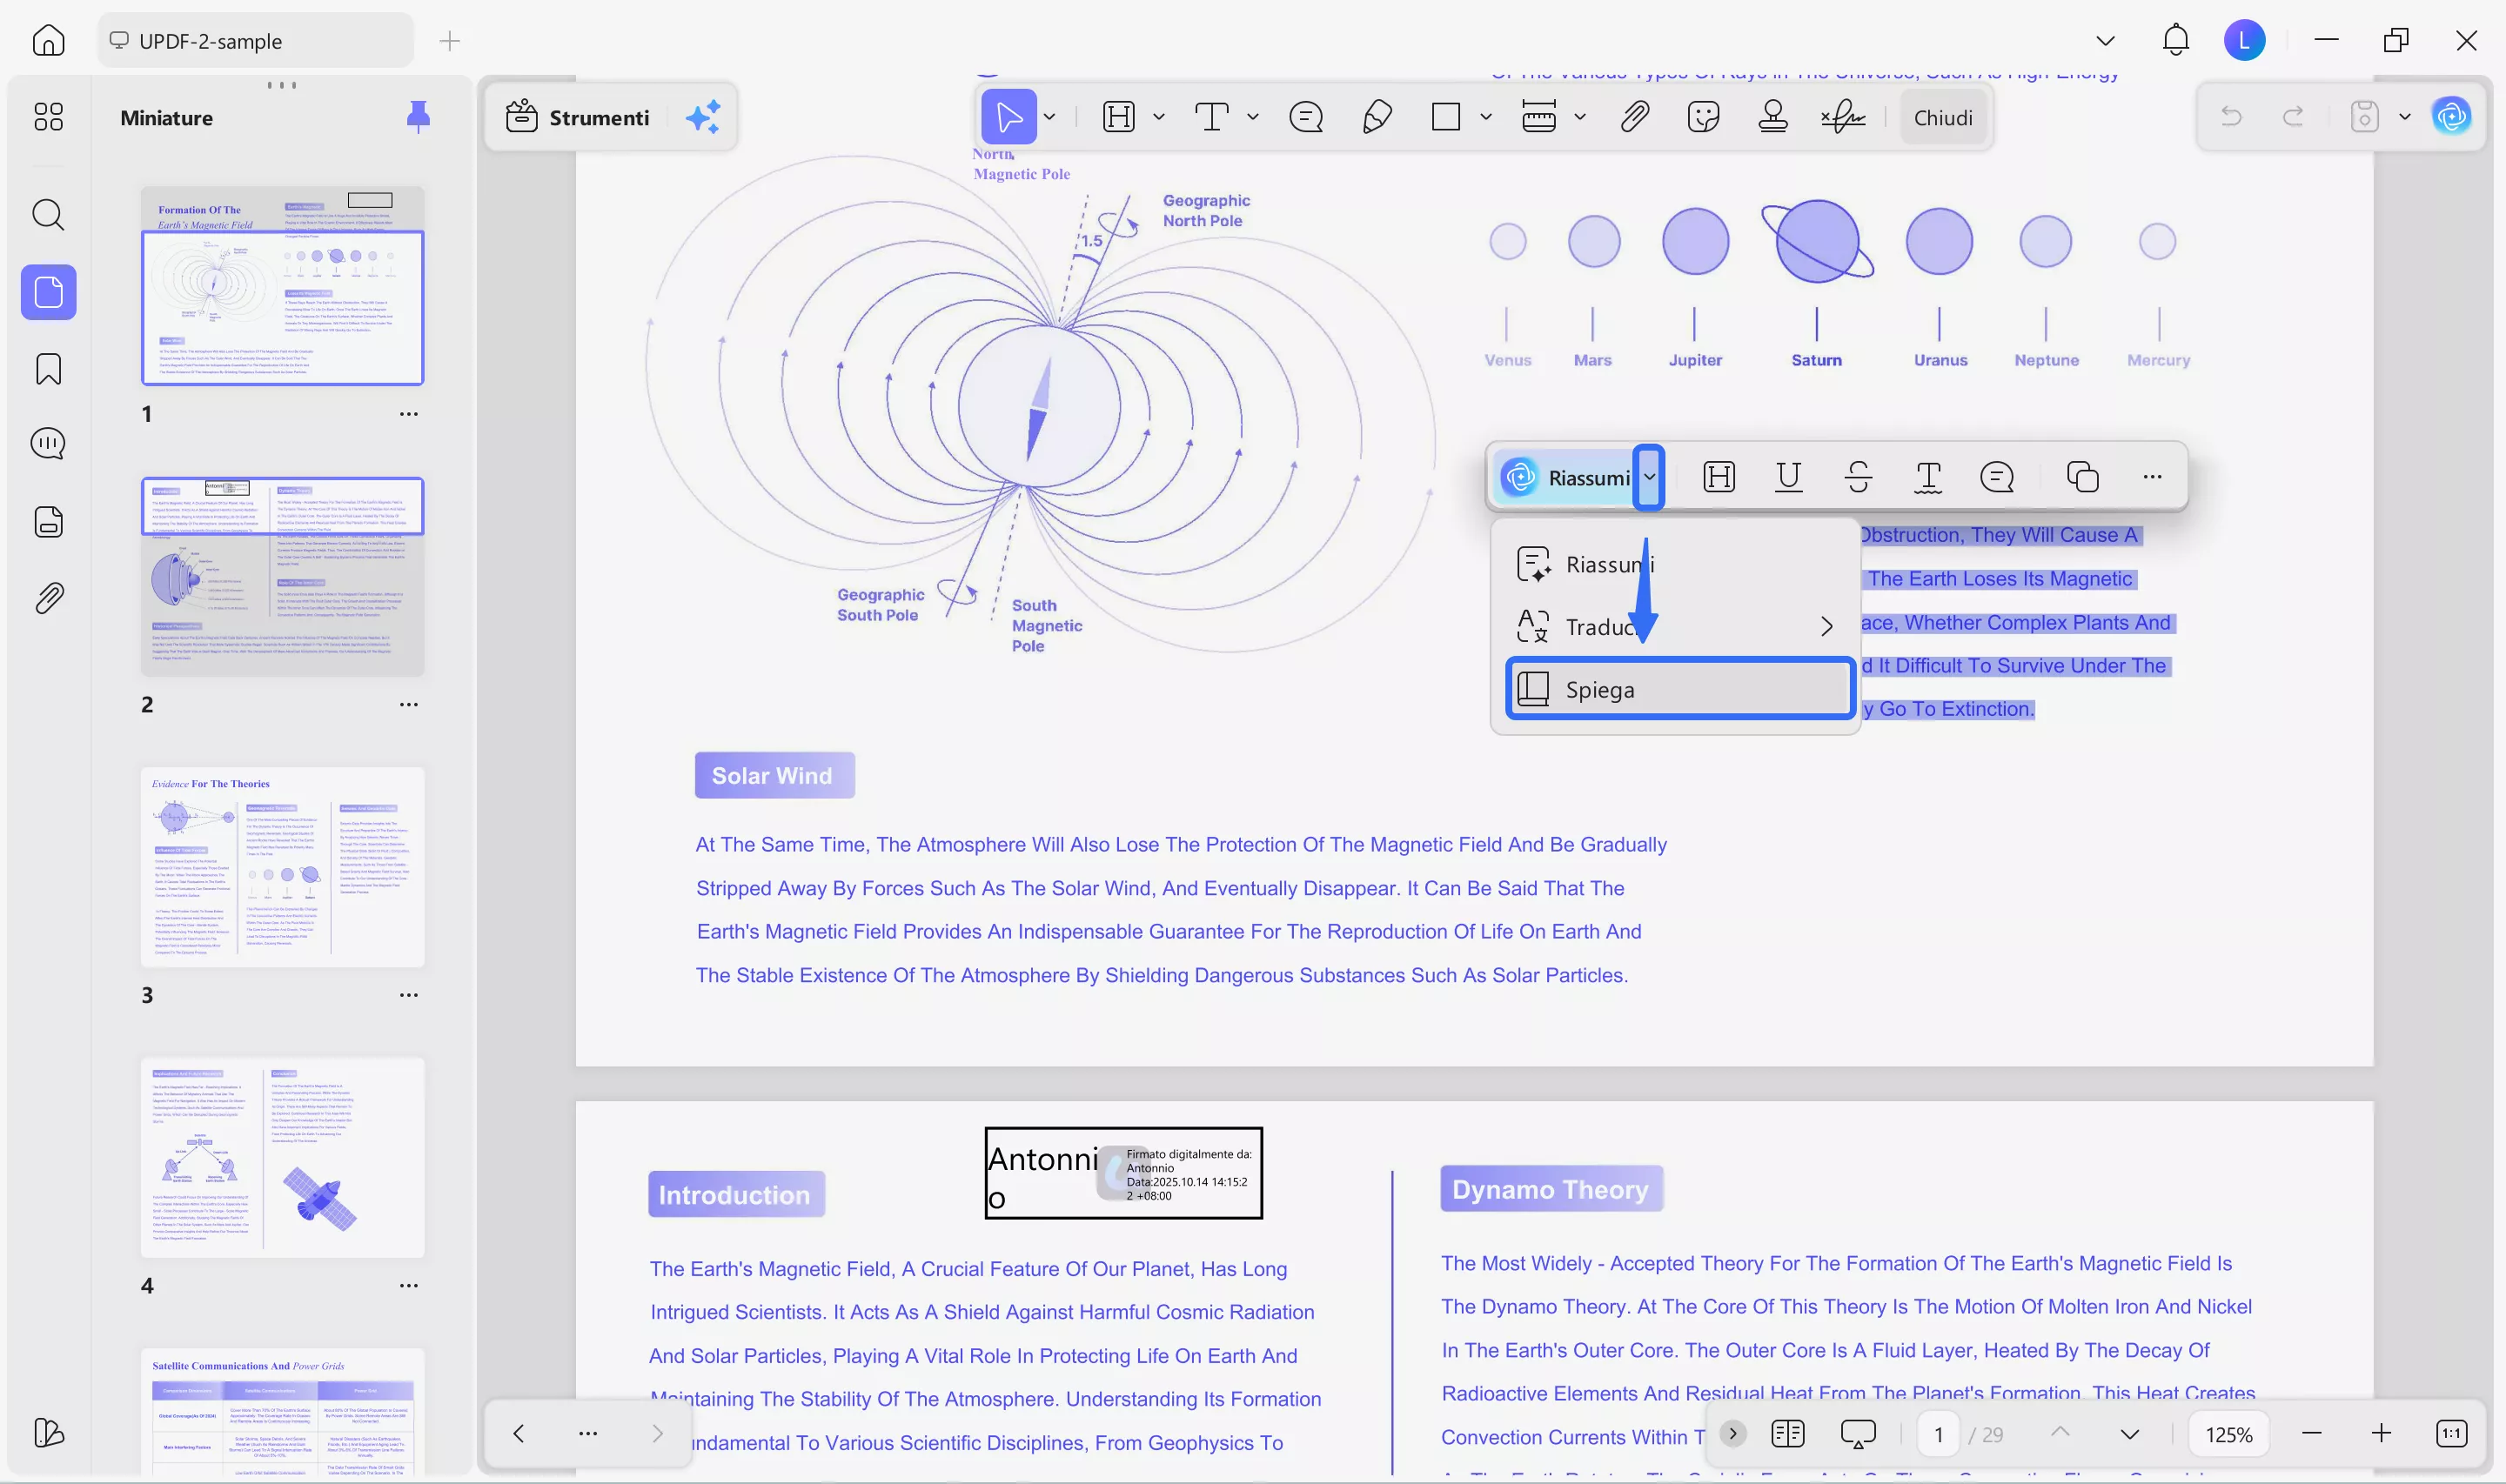Click Strikethrough icon in floating toolbar
Image resolution: width=2506 pixels, height=1484 pixels.
(x=1858, y=477)
